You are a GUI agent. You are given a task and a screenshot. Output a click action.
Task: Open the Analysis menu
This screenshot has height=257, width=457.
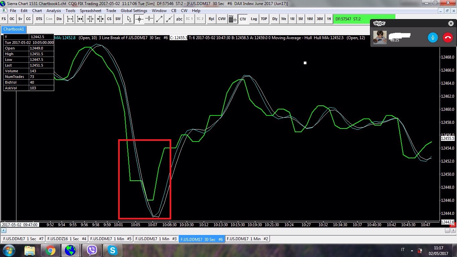[54, 11]
